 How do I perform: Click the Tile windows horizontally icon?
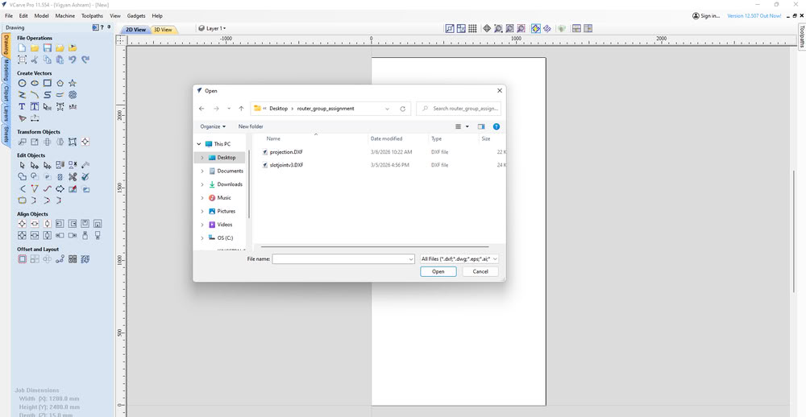pyautogui.click(x=577, y=29)
